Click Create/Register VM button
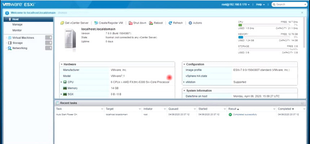This screenshot has width=310, height=144. [x=108, y=23]
